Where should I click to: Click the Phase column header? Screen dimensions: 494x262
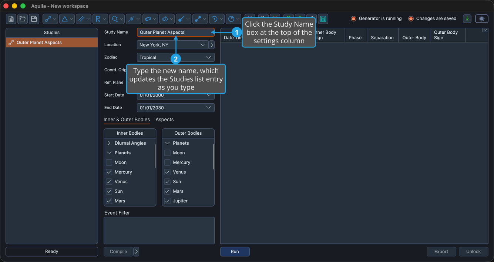(x=356, y=35)
